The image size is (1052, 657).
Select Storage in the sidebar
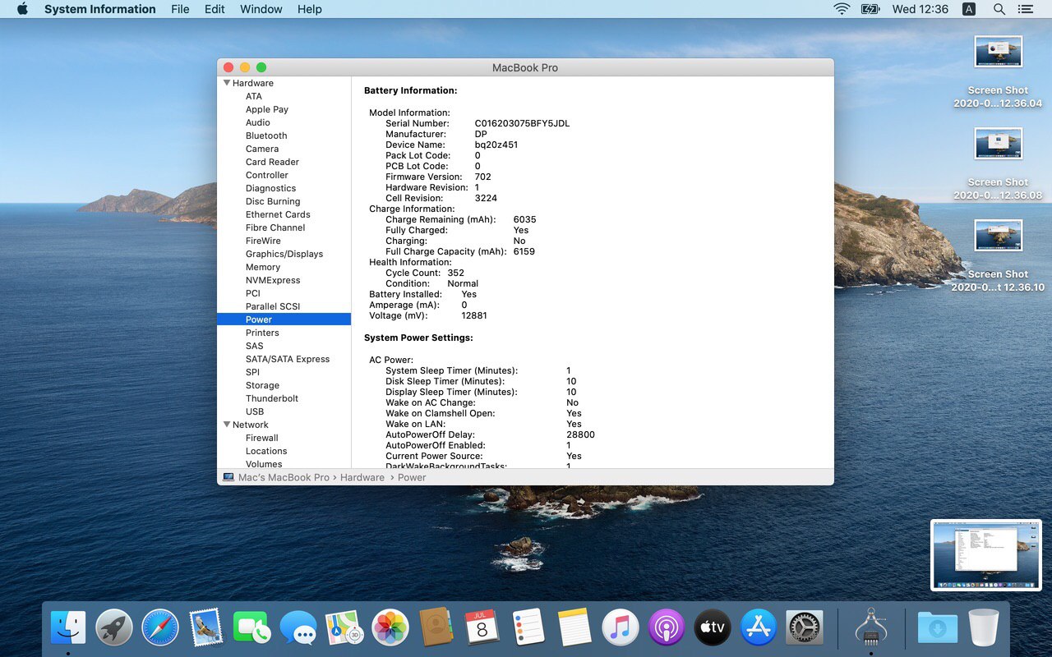(262, 385)
